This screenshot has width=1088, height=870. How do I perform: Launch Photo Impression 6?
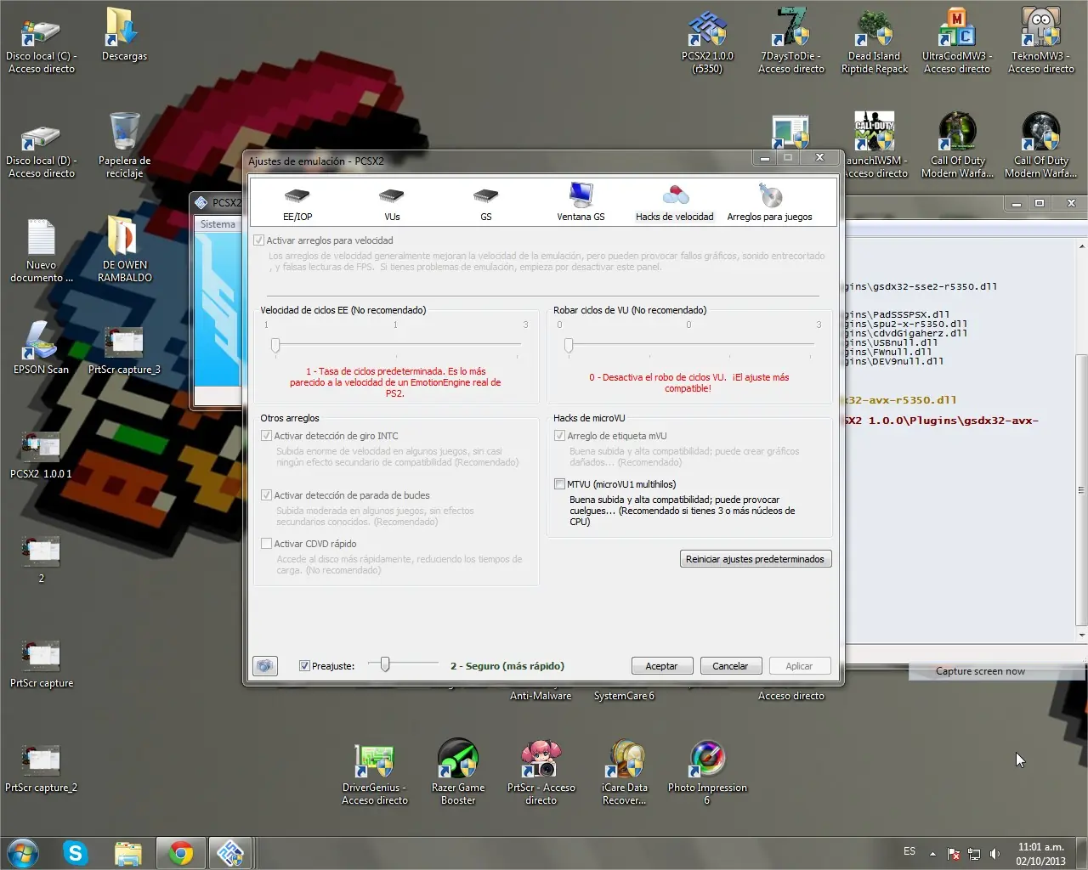[707, 773]
